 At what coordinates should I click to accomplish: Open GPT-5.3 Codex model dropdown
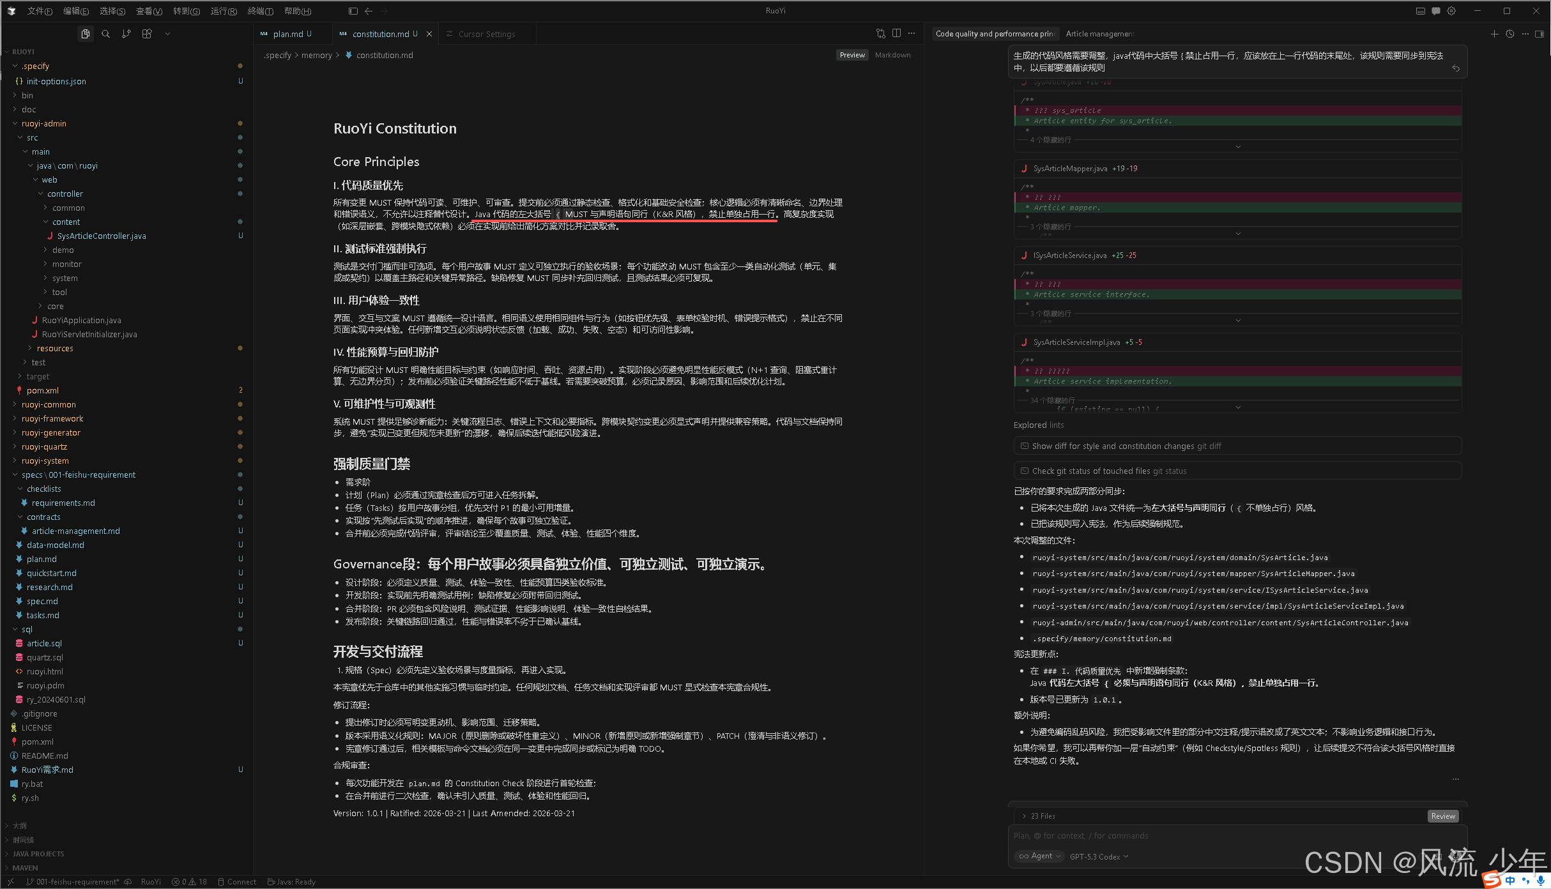coord(1099,856)
